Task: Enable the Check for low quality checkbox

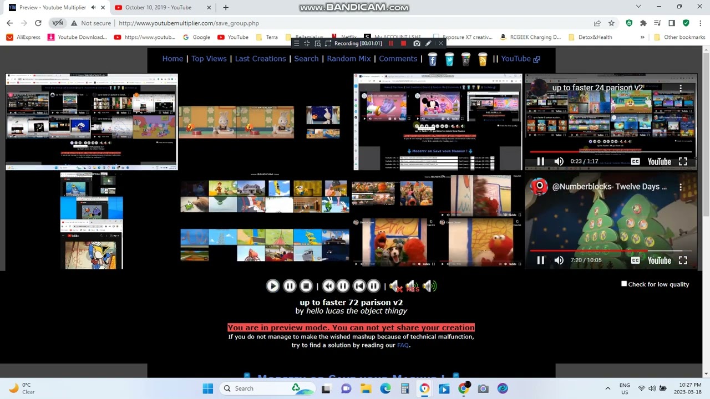Action: tap(624, 284)
